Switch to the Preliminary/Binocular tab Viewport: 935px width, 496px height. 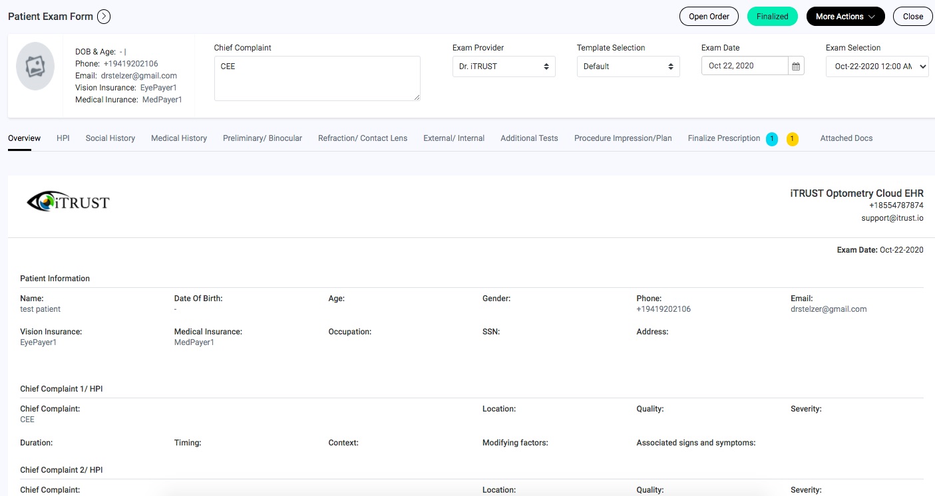[x=262, y=138]
